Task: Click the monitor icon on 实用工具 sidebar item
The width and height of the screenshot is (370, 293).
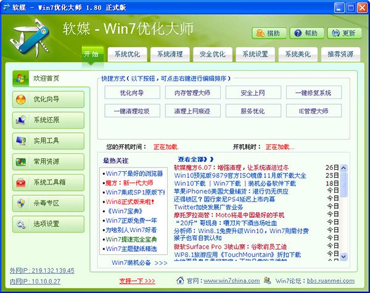Action: (x=21, y=141)
